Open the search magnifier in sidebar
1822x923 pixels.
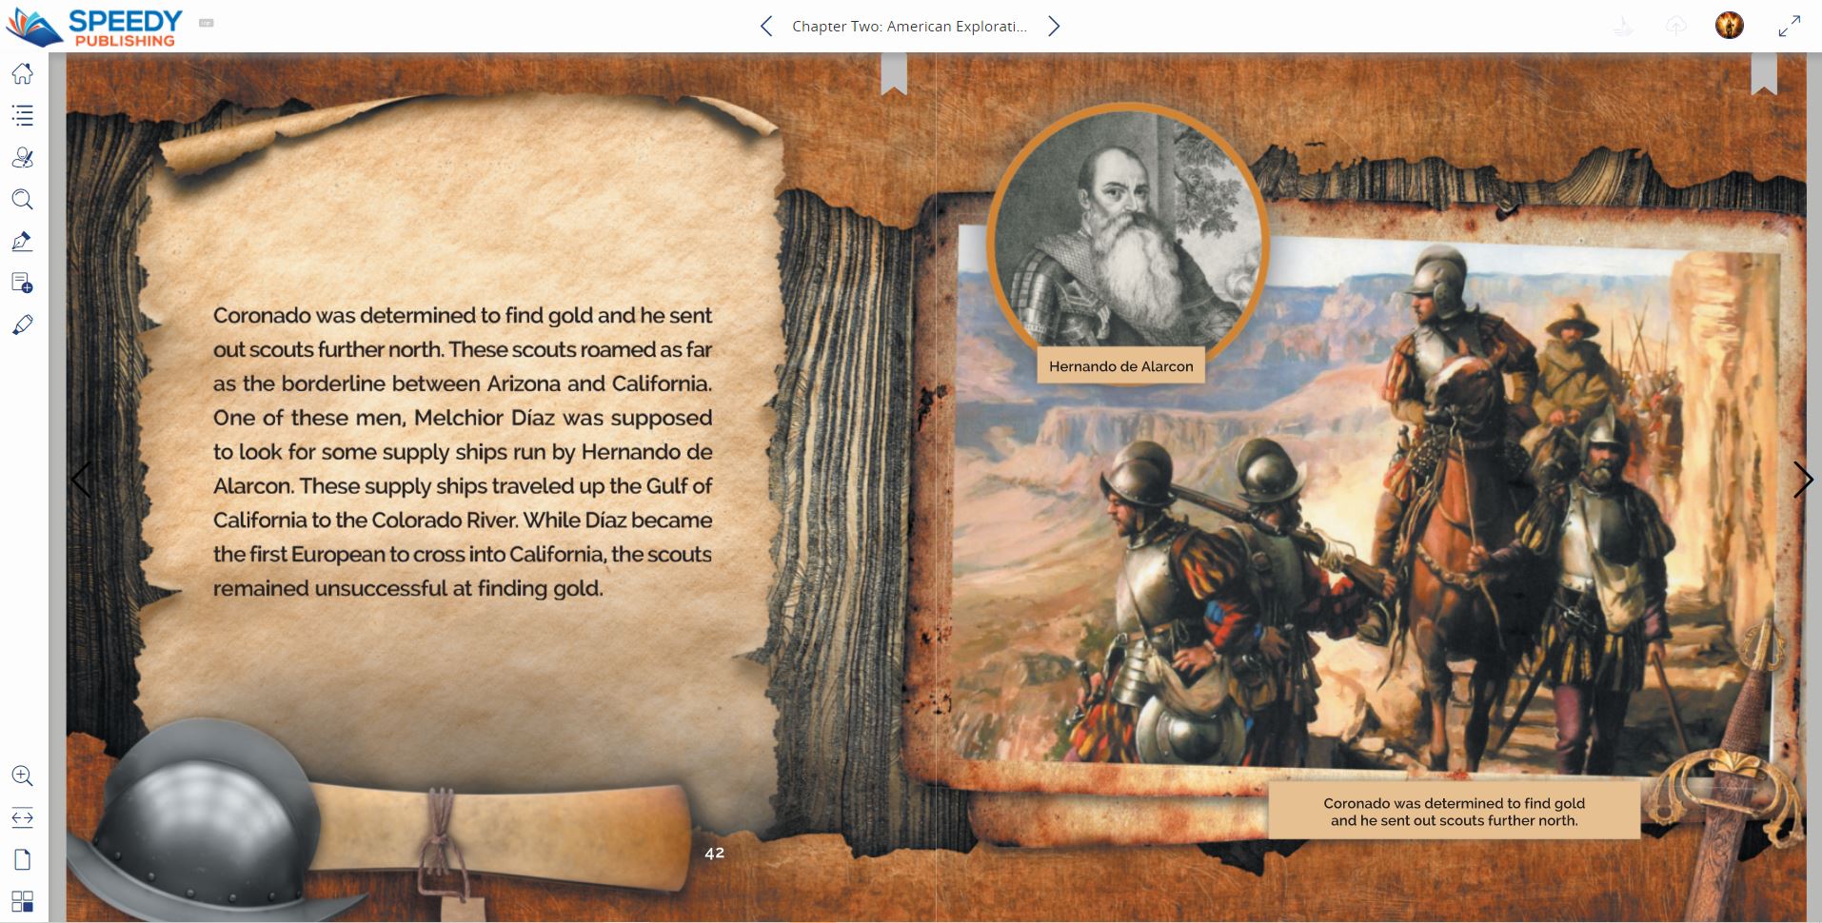(x=23, y=199)
